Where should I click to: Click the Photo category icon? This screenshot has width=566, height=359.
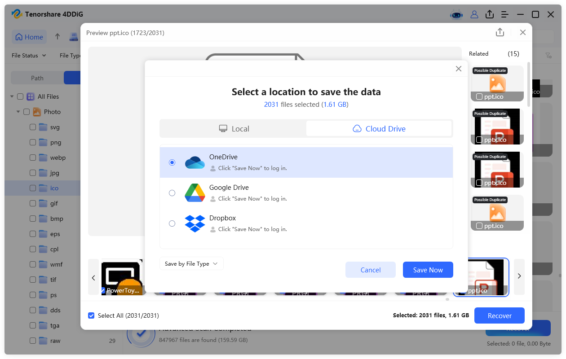pos(37,112)
